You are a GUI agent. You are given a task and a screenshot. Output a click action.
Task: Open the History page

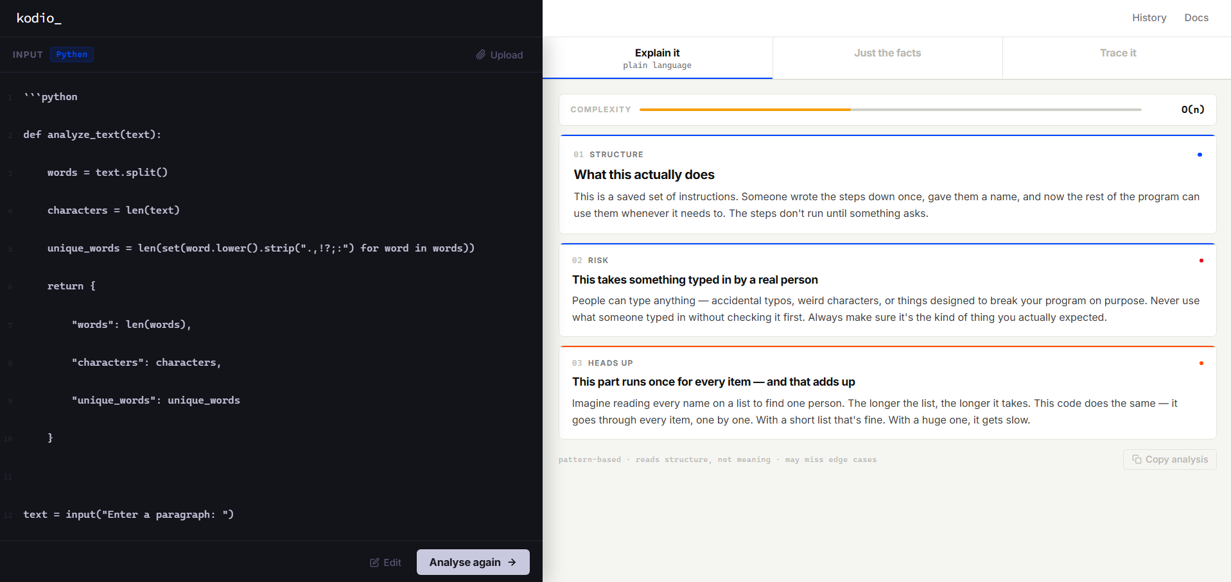click(1149, 18)
